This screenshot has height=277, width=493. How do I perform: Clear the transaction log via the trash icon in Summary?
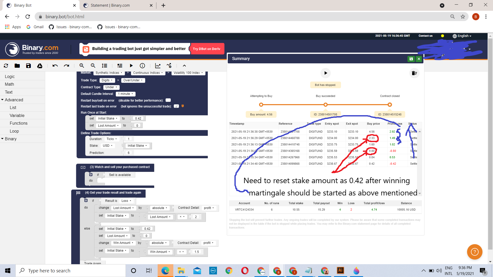(414, 73)
